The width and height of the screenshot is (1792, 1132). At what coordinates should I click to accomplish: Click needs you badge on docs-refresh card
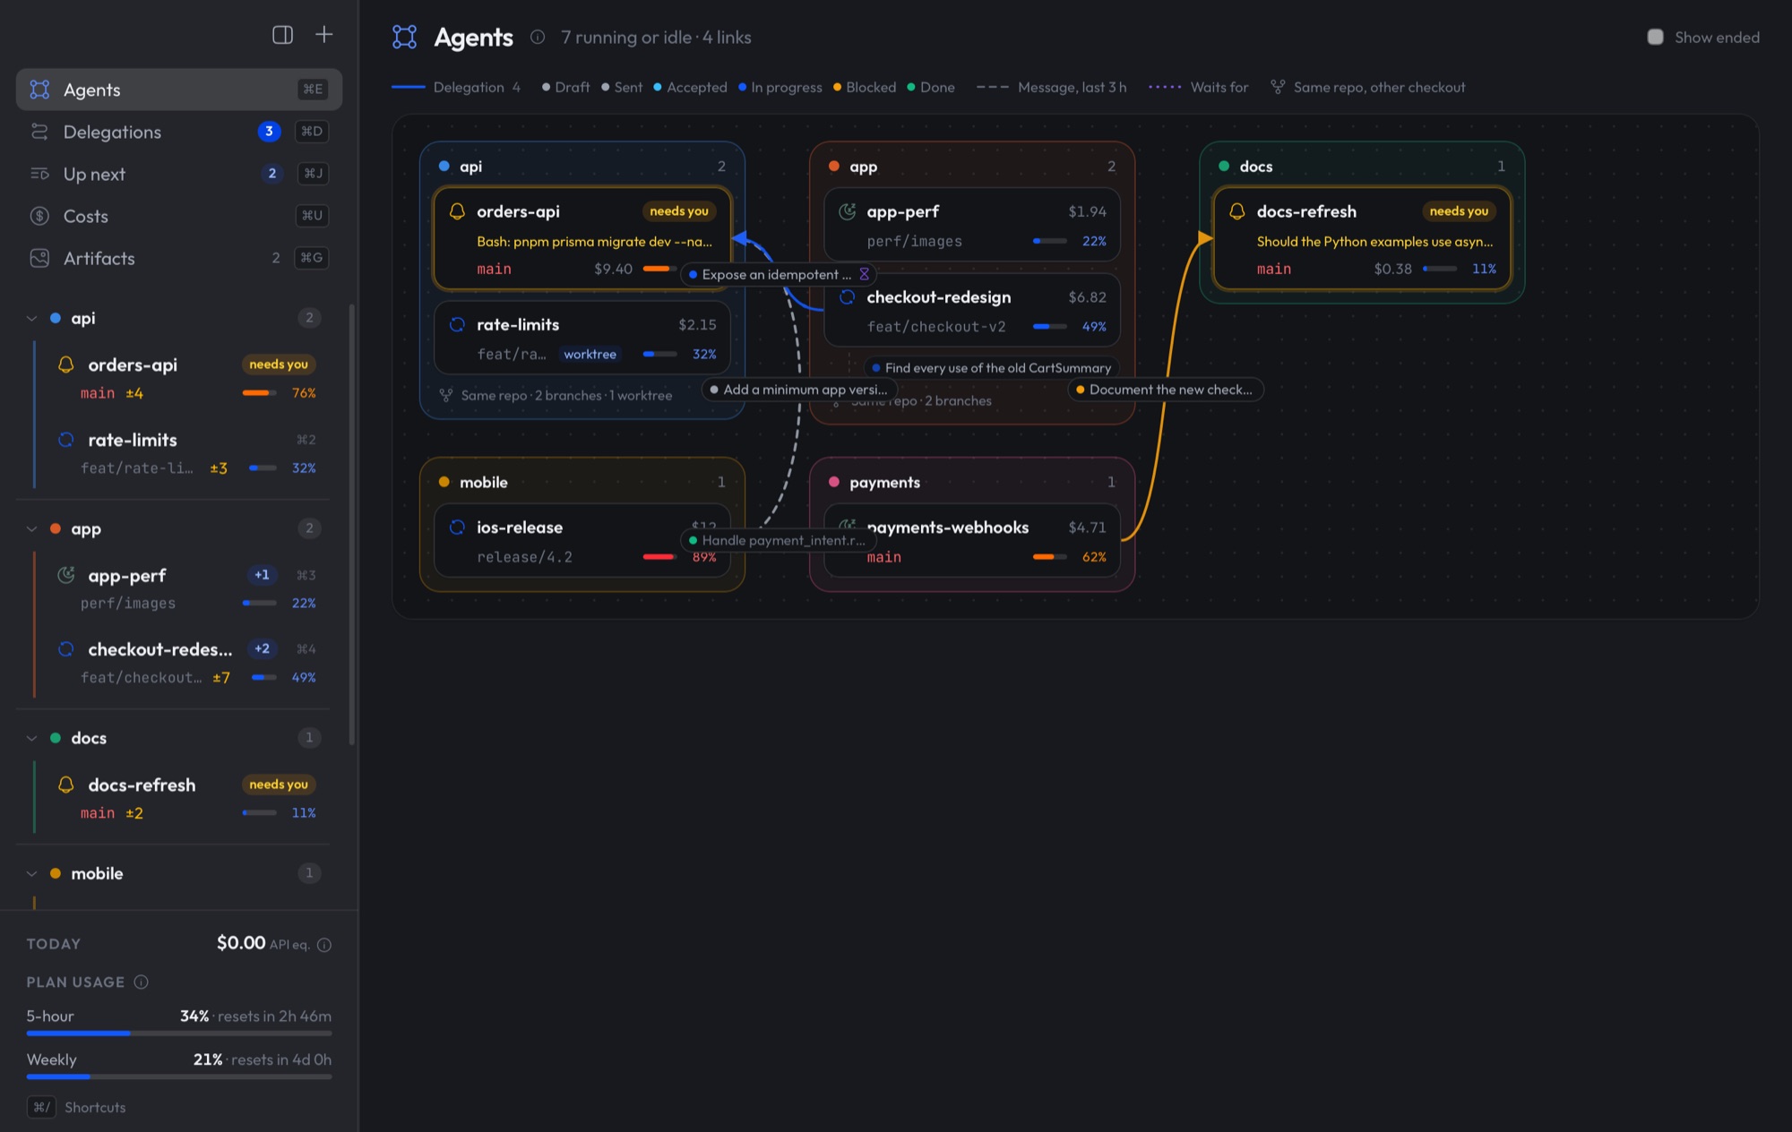tap(1459, 211)
